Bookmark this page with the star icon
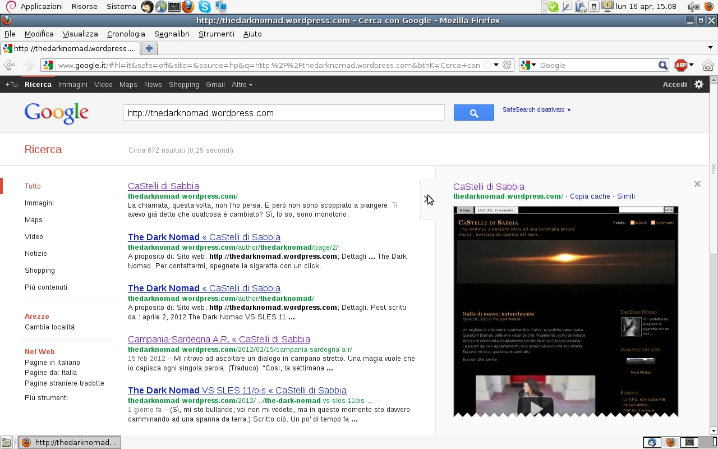Viewport: 718px width, 449px height. [487, 65]
